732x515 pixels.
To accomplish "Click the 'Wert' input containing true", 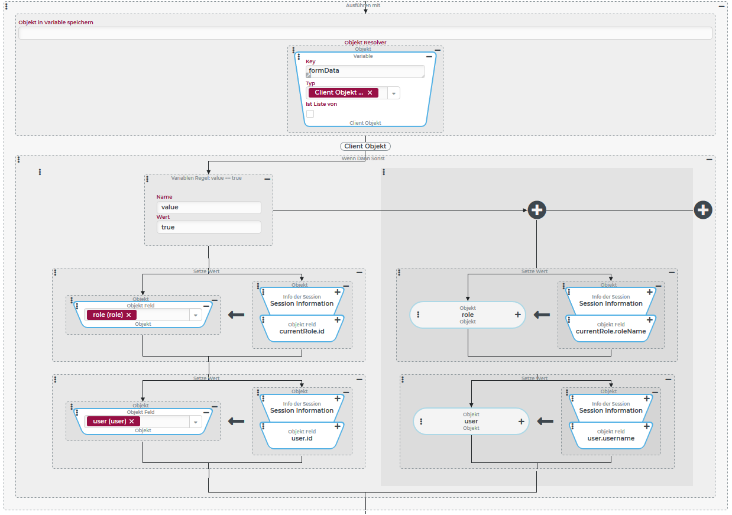I will pyautogui.click(x=209, y=227).
